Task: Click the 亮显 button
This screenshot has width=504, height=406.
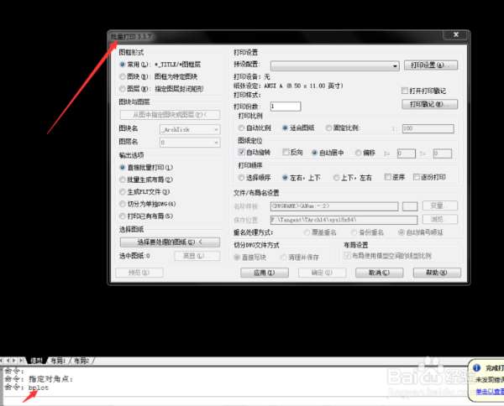Action: click(197, 256)
